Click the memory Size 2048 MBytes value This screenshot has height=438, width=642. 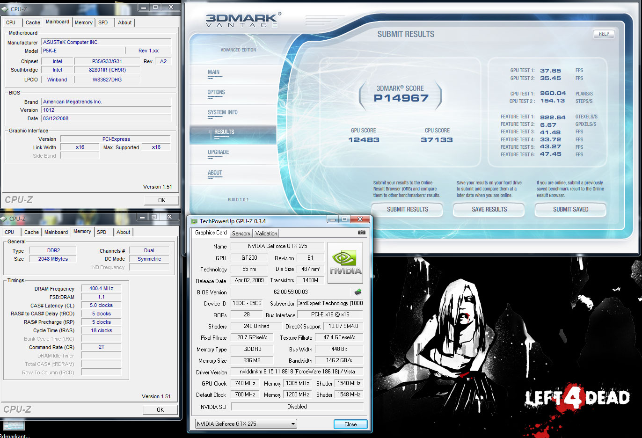53,259
